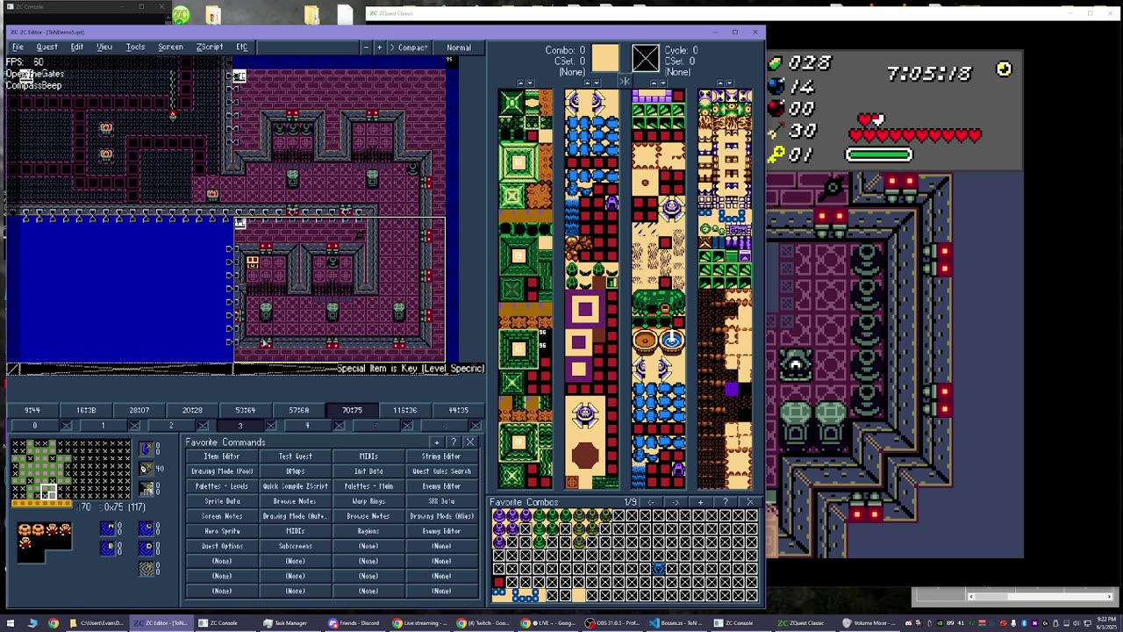Screen dimensions: 1123x632
Task: Click the minimap screen grid
Action: [70, 470]
